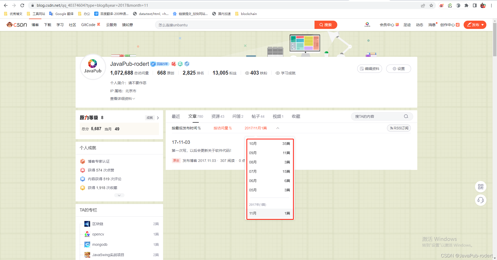Click the 区块链 column icon

click(87, 224)
